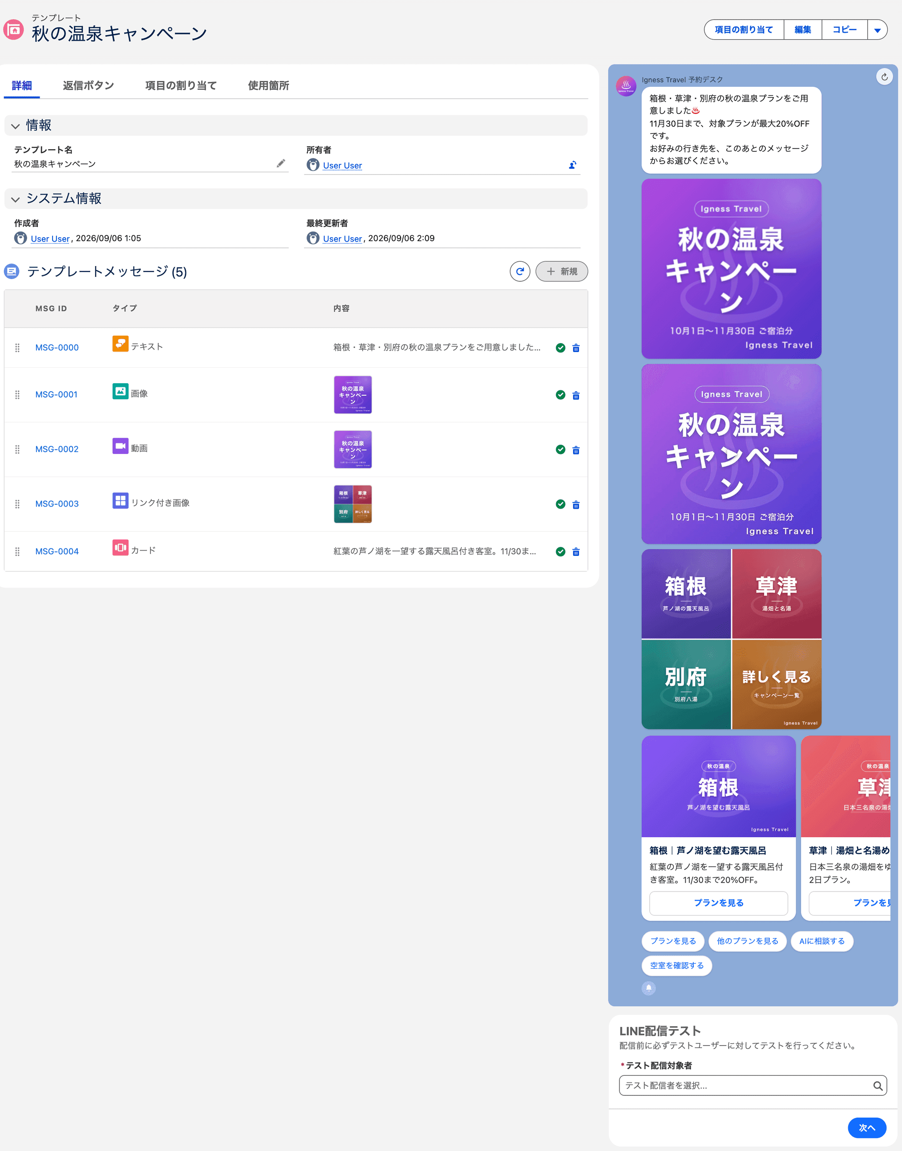Click the 新規 message button

coord(562,272)
